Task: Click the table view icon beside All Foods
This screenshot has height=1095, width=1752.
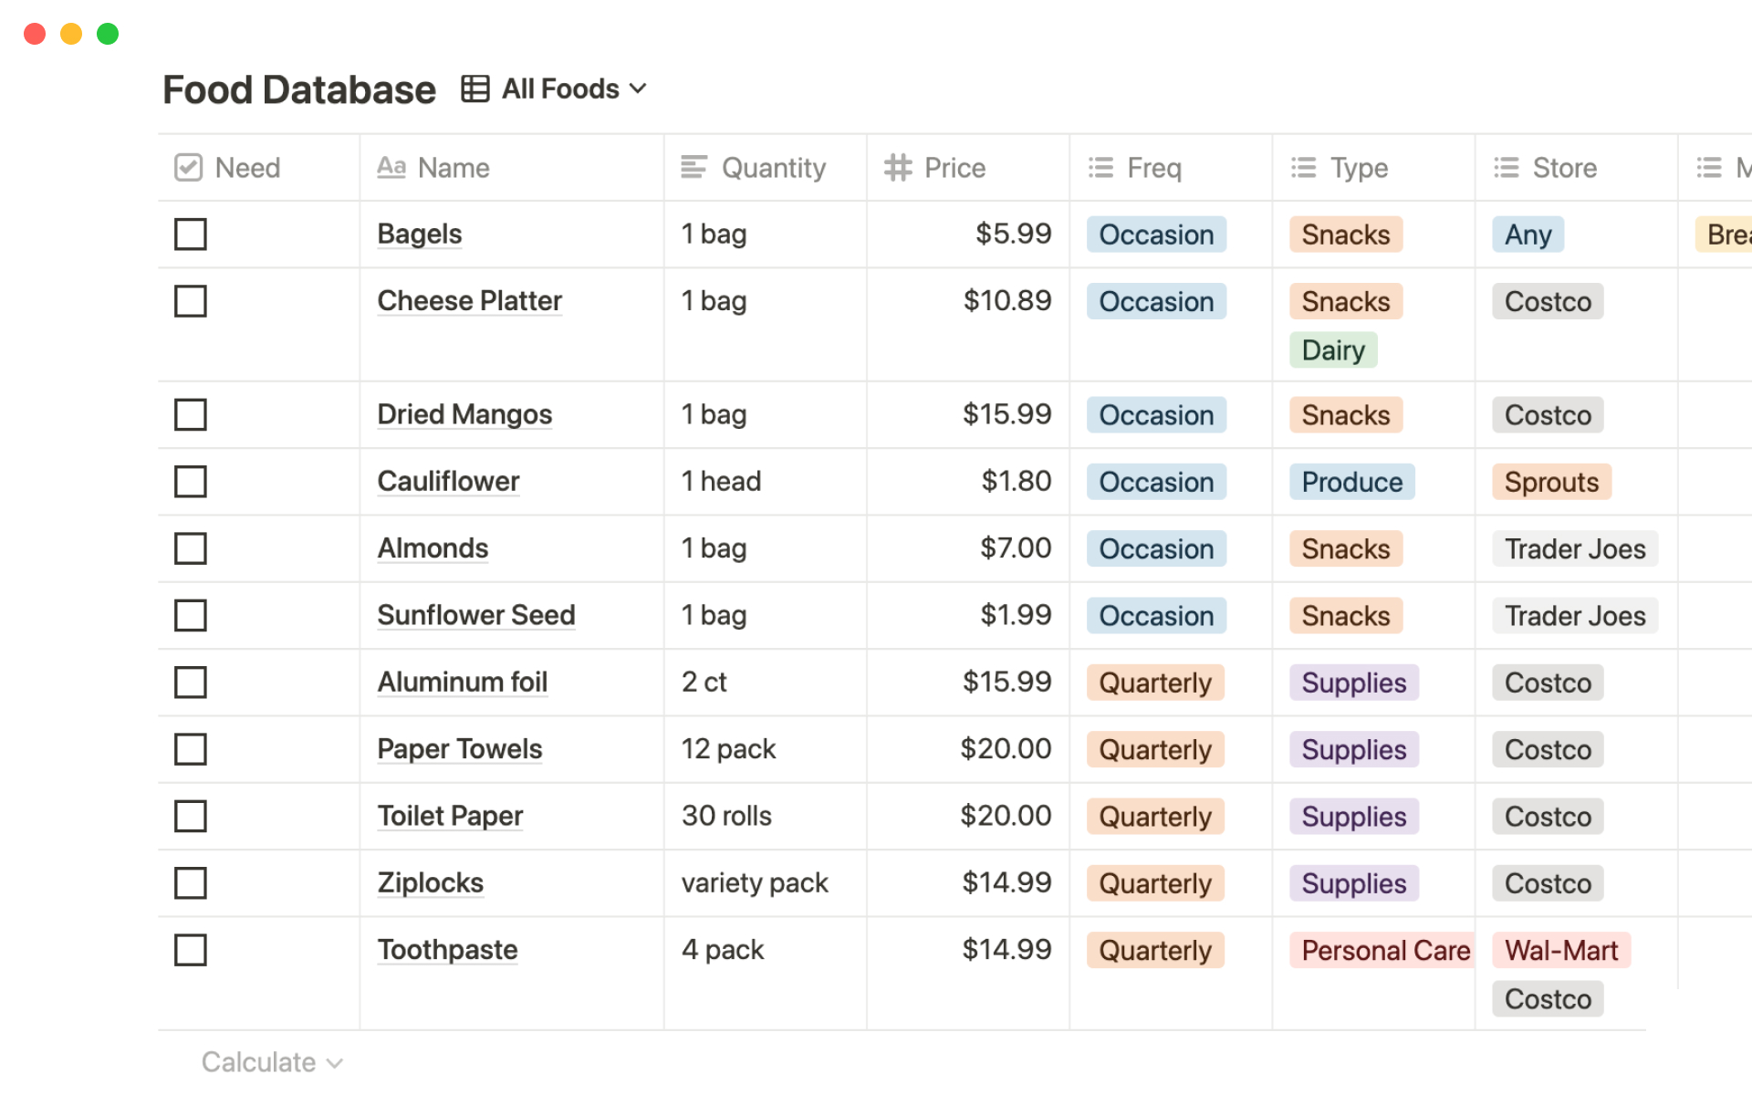Action: (x=474, y=88)
